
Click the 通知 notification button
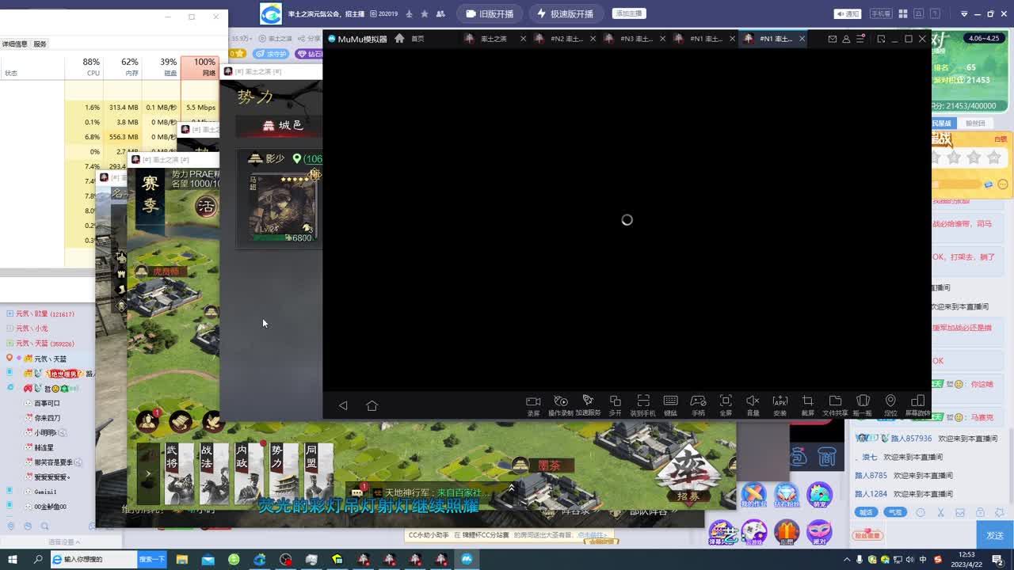pos(848,14)
